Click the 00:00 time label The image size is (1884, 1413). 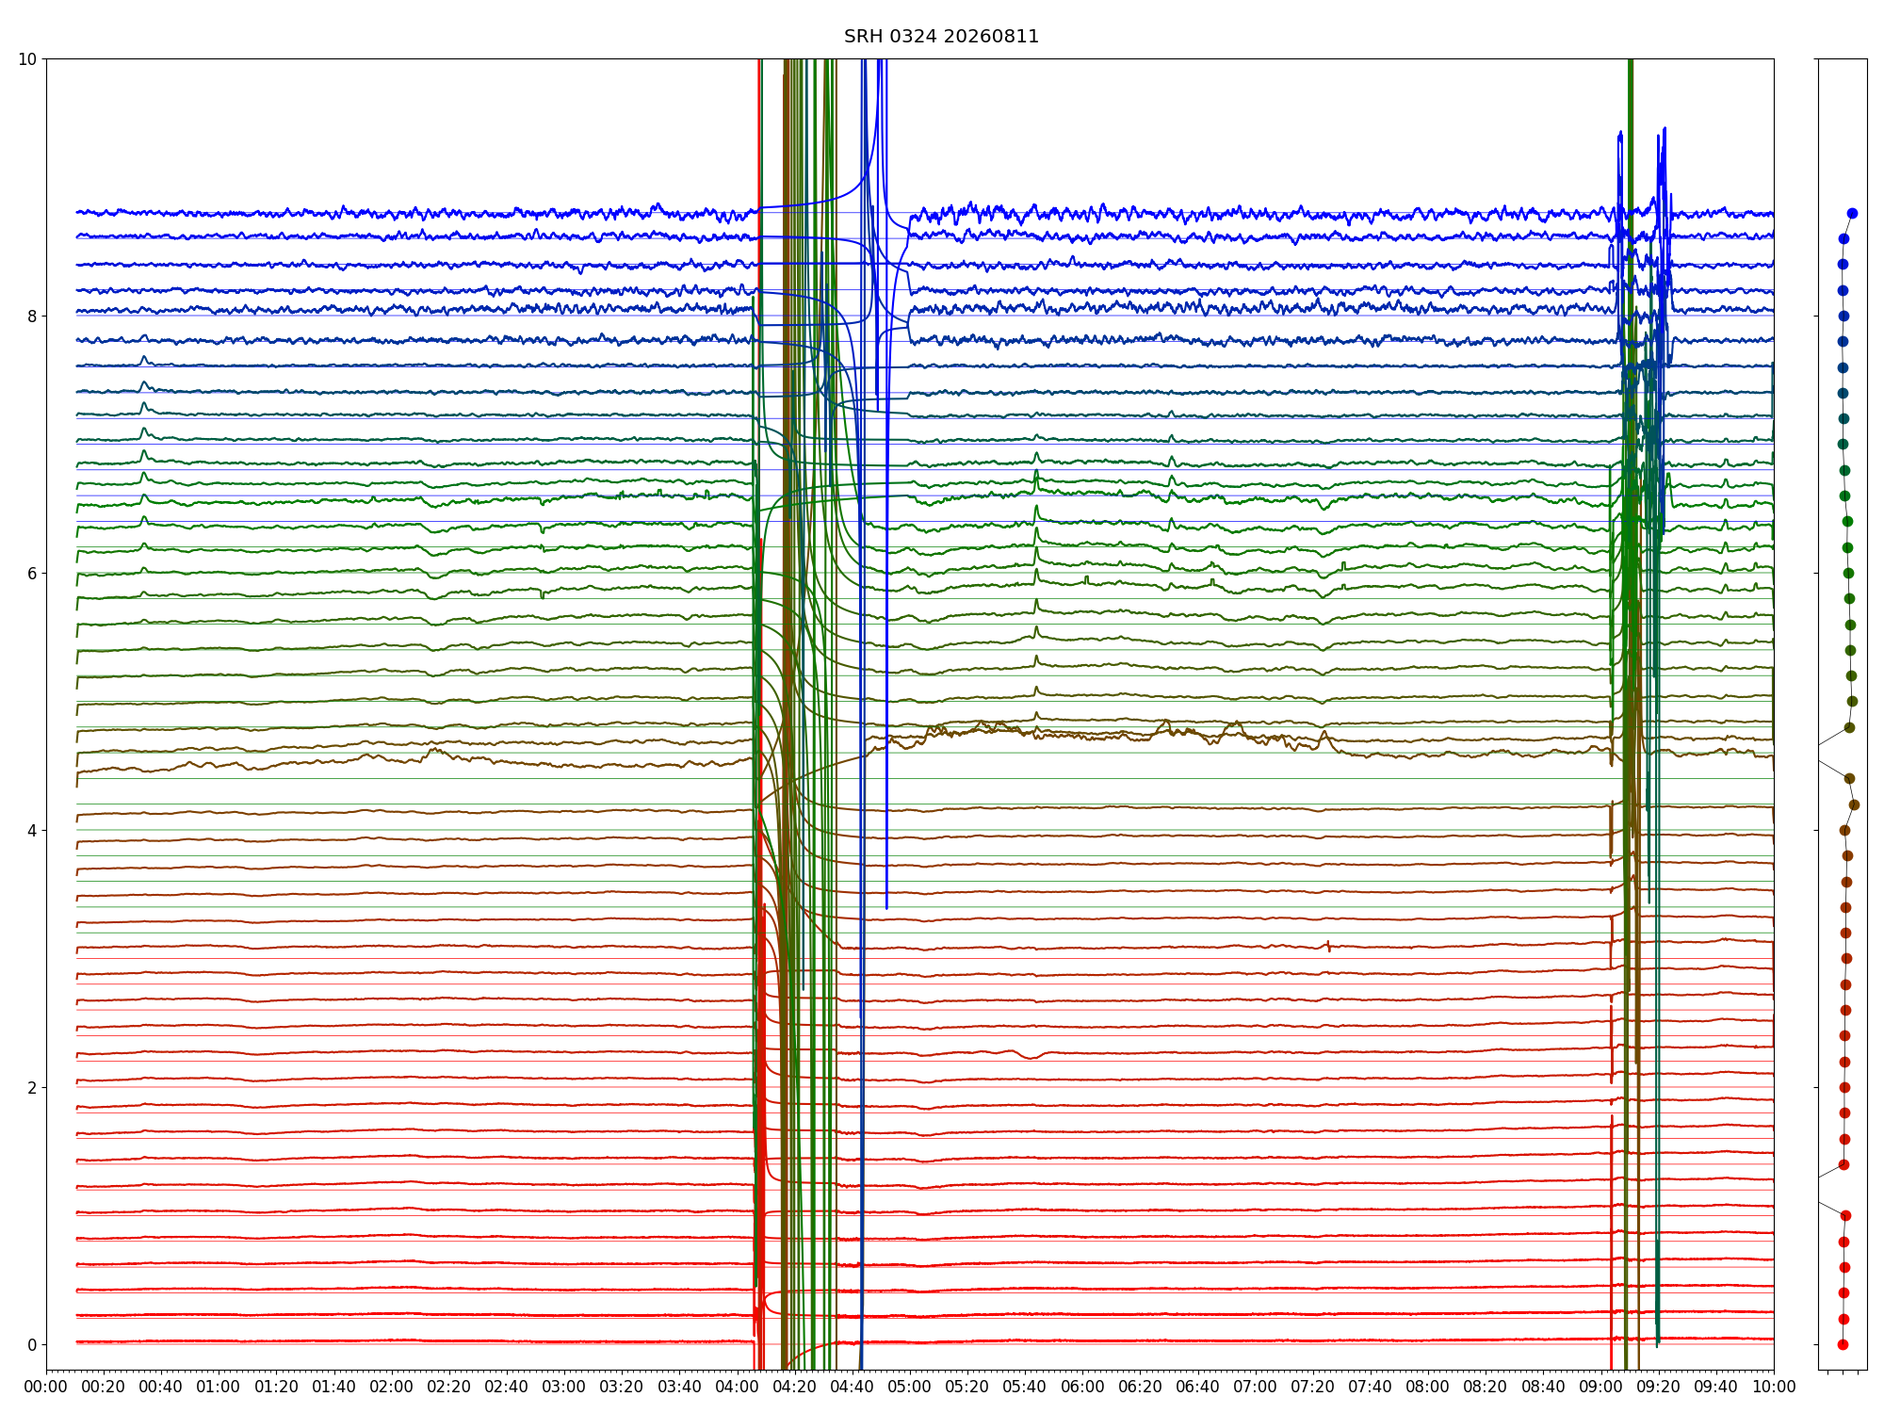(46, 1387)
